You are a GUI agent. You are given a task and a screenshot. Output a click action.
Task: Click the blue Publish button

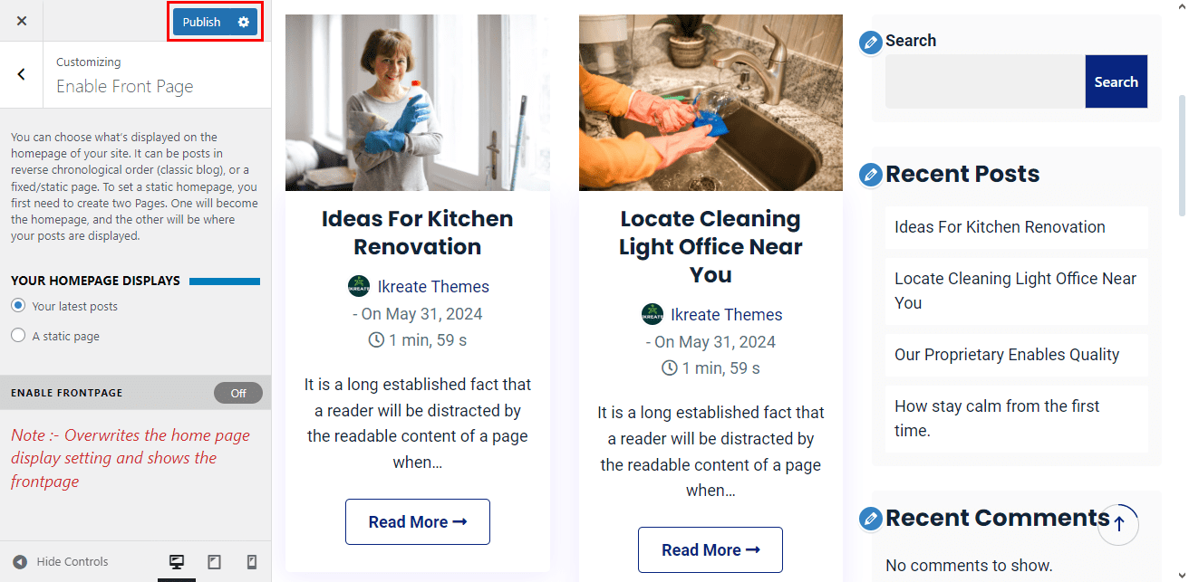(x=201, y=22)
